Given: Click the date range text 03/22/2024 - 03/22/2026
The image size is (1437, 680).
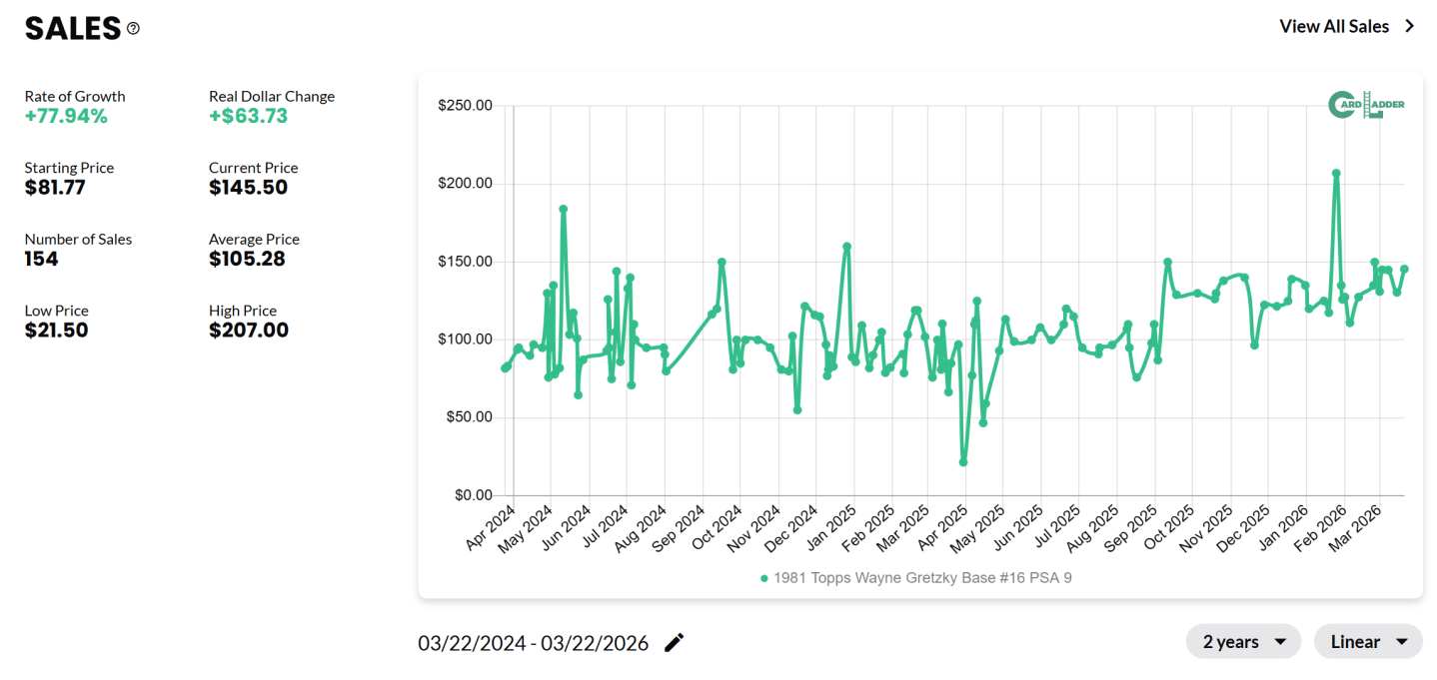Looking at the screenshot, I should point(531,643).
